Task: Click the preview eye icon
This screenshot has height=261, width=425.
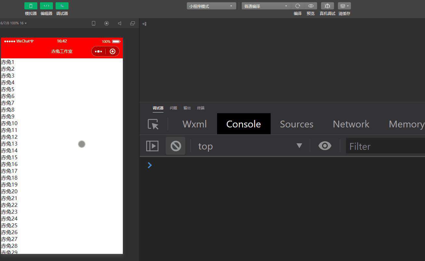Action: click(311, 6)
